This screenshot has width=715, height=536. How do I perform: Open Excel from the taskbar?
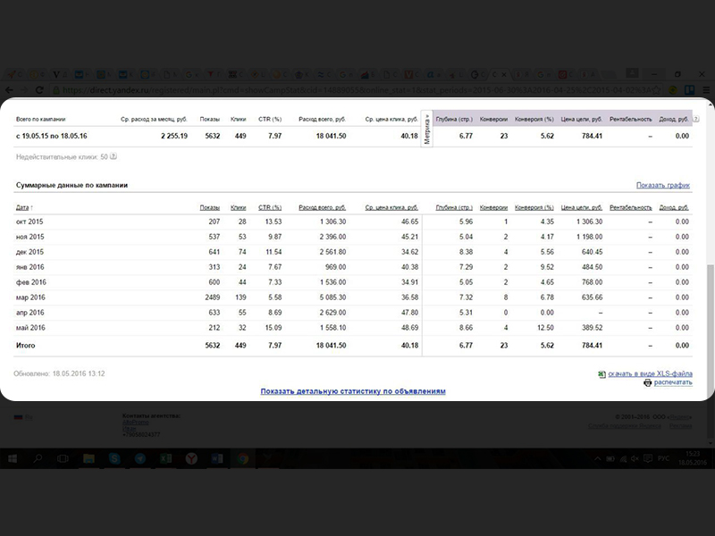[165, 458]
